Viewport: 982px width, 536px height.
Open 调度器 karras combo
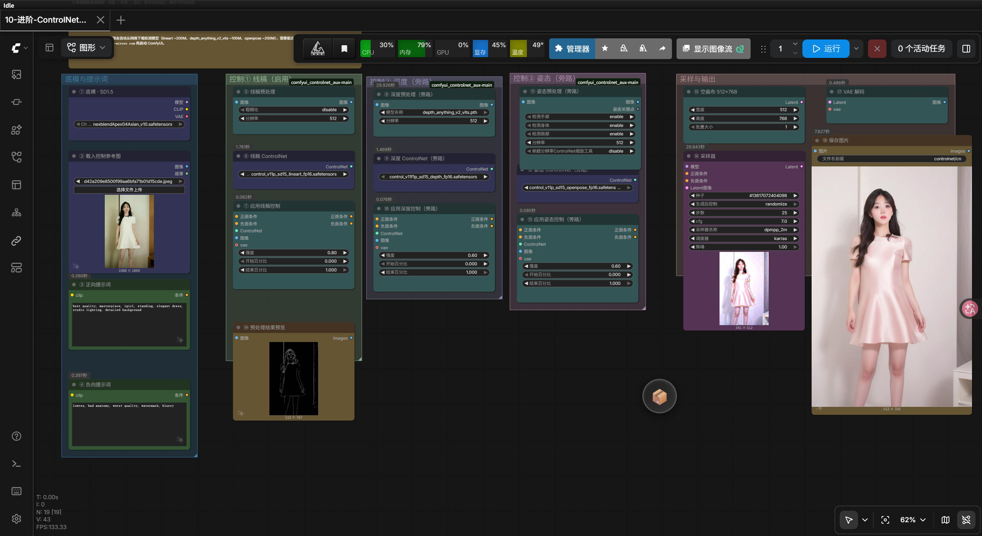744,238
